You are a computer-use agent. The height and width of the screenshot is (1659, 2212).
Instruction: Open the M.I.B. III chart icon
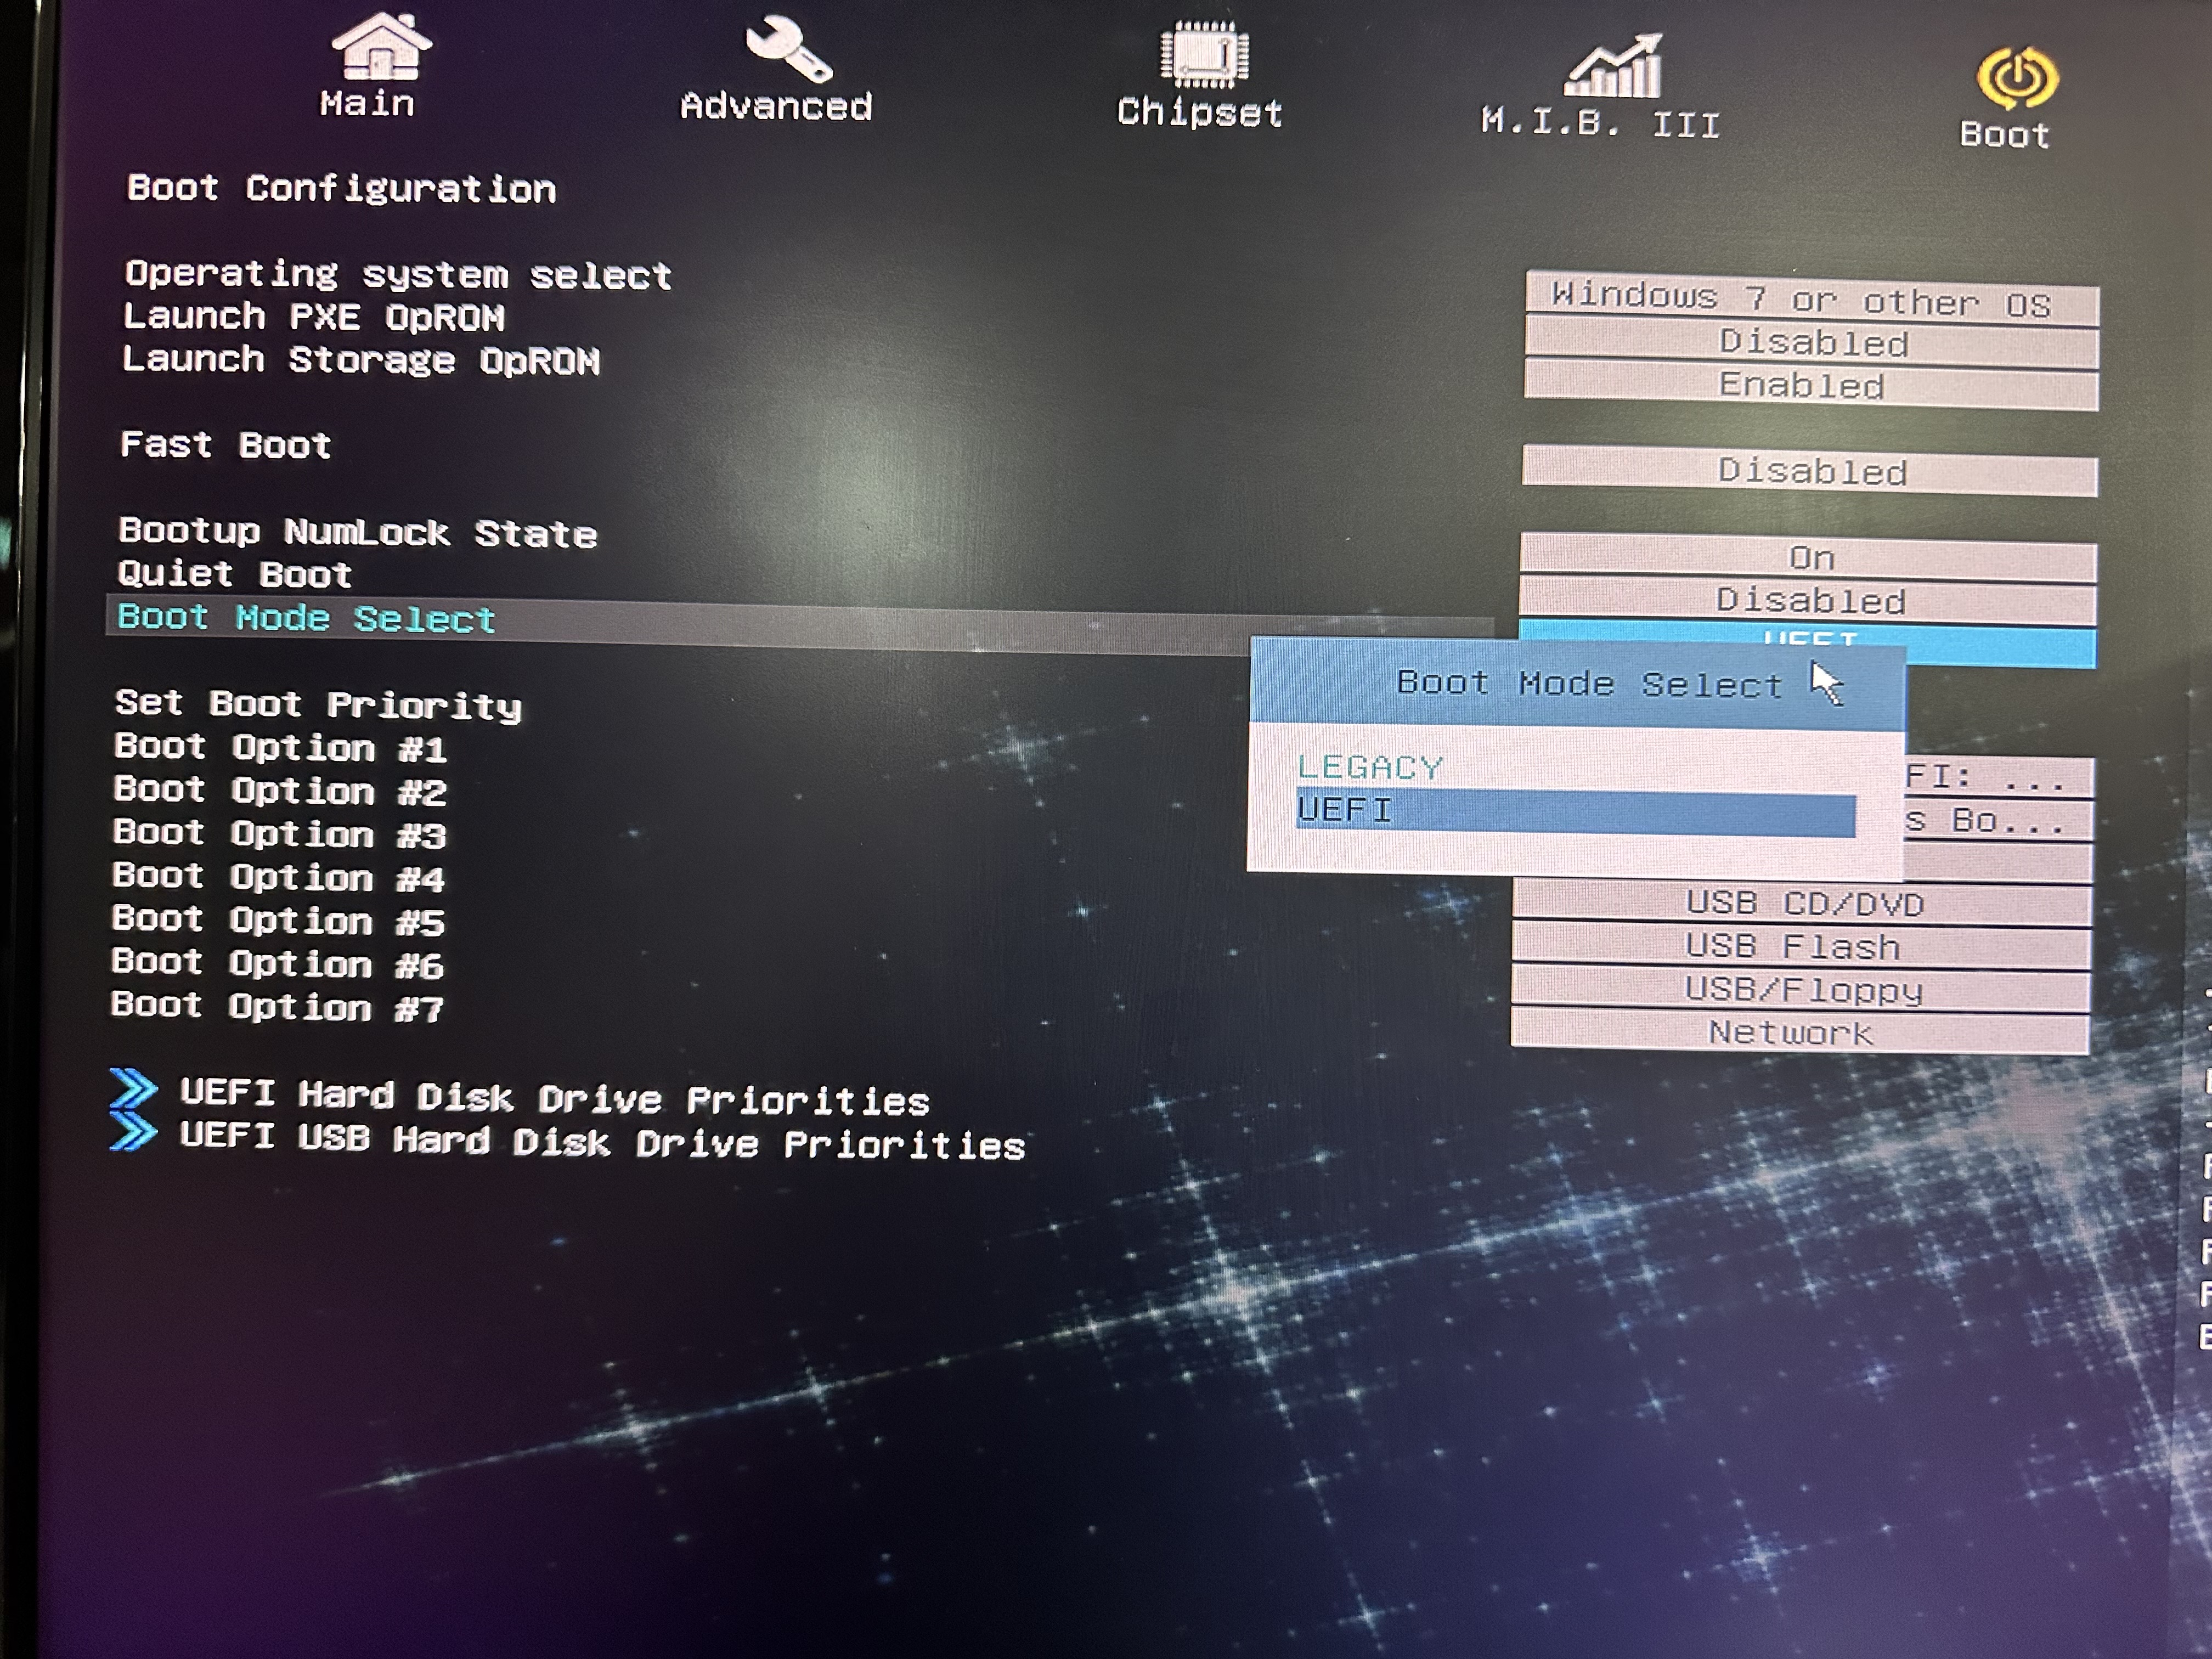click(1613, 67)
